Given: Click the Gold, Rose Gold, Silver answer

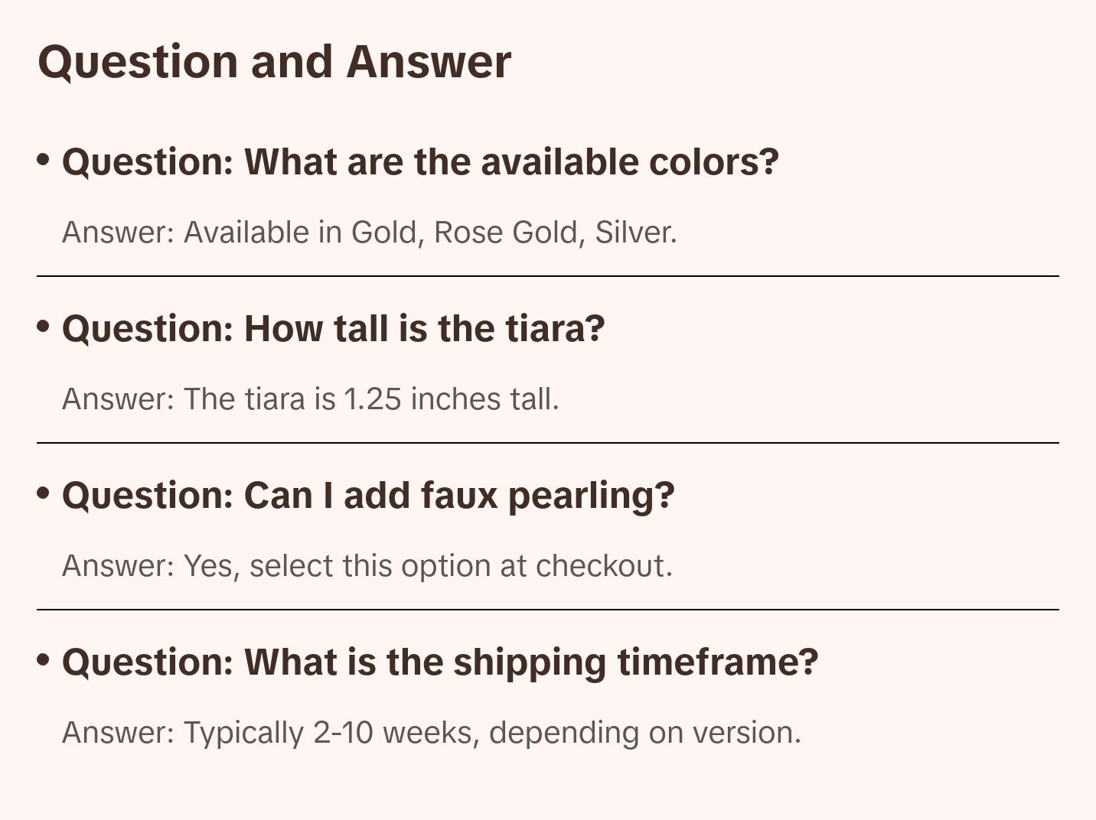Looking at the screenshot, I should click(369, 233).
